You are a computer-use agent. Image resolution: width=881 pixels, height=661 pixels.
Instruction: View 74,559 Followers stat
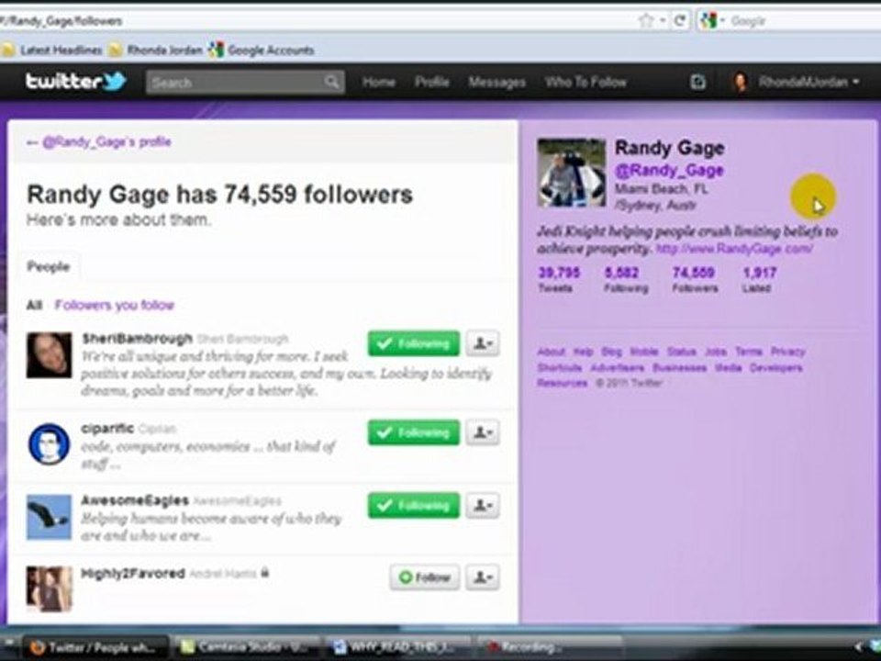[695, 279]
